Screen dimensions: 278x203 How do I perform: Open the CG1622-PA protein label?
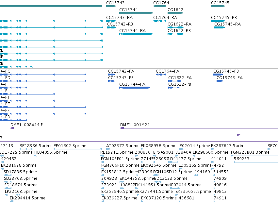(x=180, y=78)
